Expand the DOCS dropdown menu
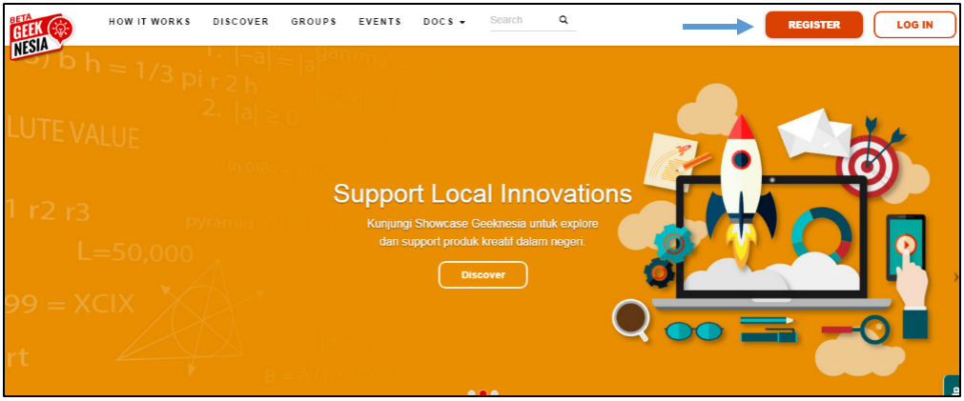Image resolution: width=964 pixels, height=401 pixels. 444,22
